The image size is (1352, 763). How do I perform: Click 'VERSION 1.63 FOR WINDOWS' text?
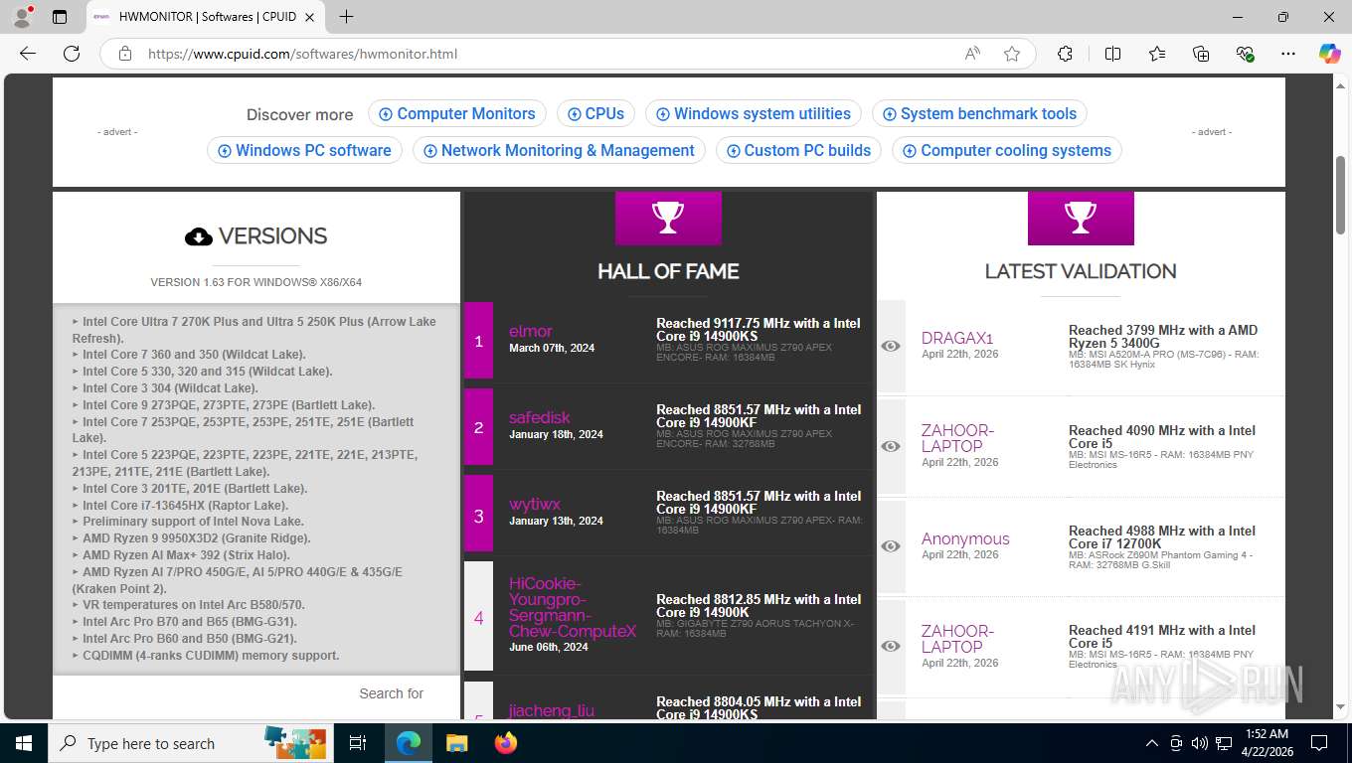[256, 282]
